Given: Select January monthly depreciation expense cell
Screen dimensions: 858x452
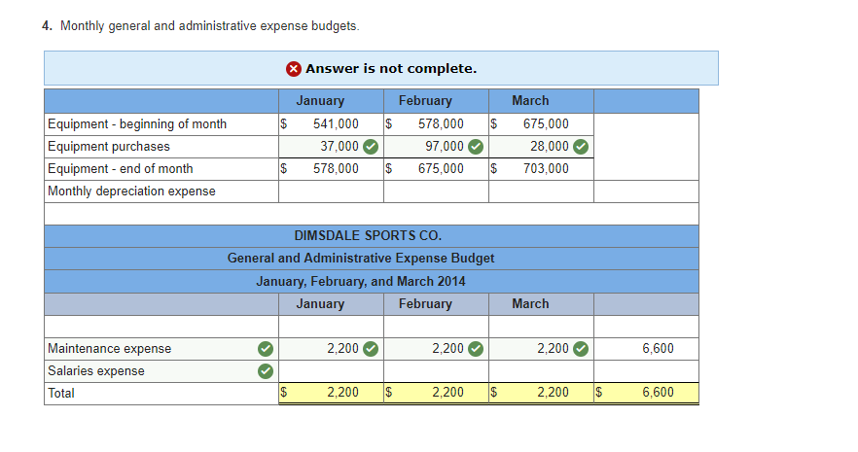Looking at the screenshot, I should point(331,191).
